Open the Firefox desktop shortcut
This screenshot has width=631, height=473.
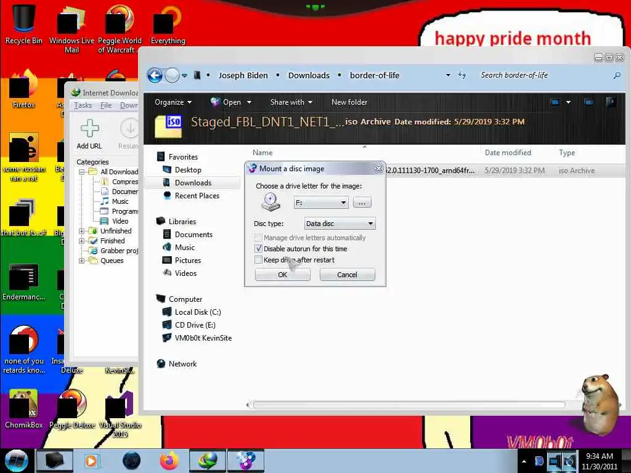pos(23,89)
